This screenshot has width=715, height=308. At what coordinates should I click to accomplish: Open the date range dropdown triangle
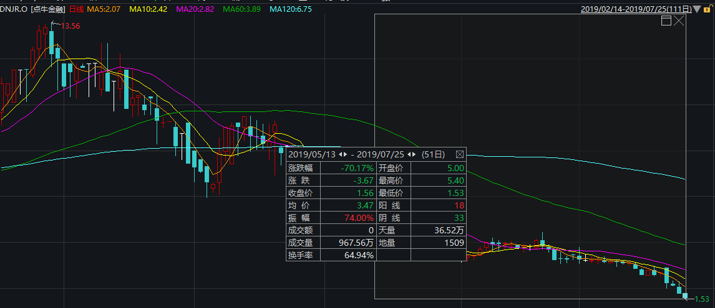696,9
